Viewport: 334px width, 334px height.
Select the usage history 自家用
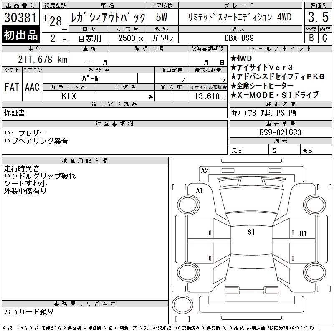(x=90, y=38)
